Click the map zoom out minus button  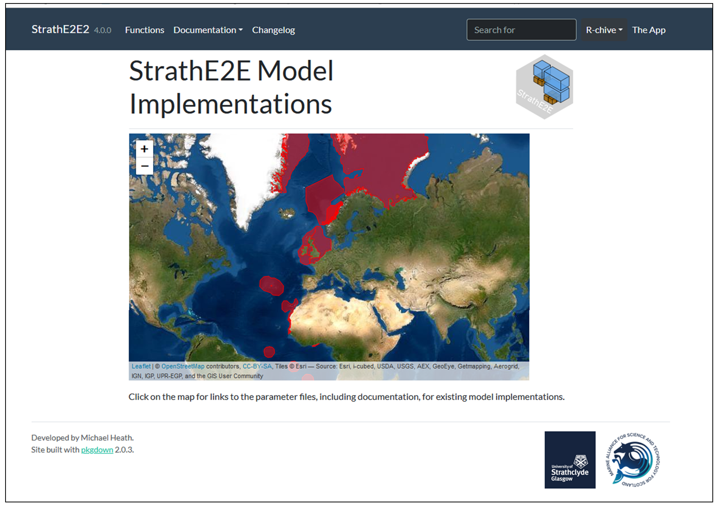coord(144,166)
